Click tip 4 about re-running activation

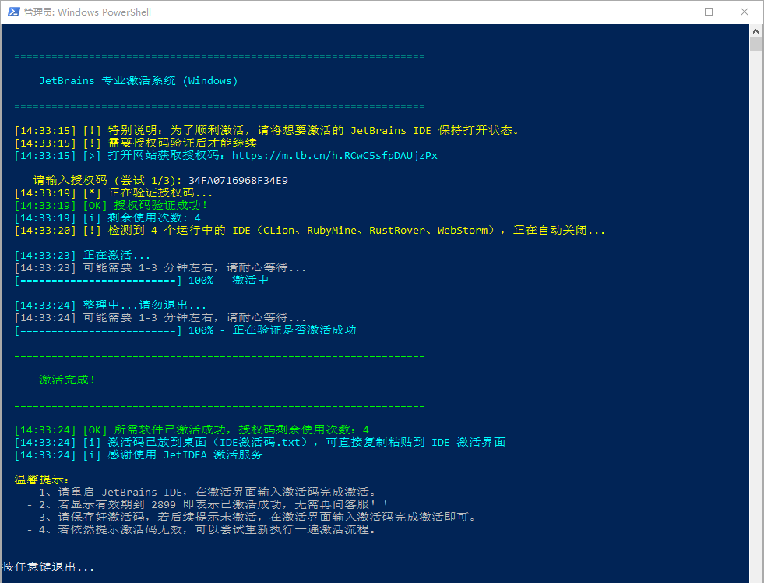tap(201, 529)
